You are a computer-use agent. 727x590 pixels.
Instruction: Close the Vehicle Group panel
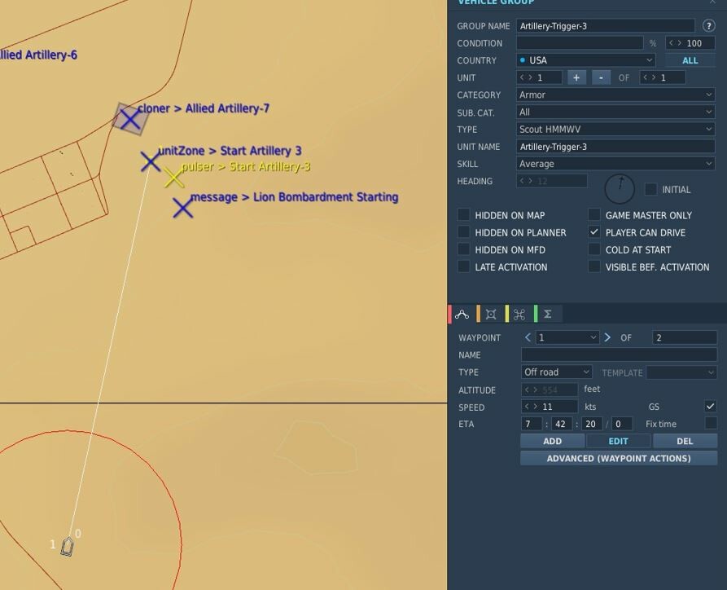[x=712, y=2]
